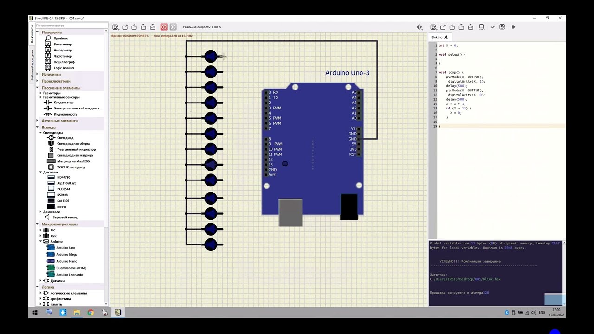This screenshot has height=334, width=594.
Task: Select Arduino Mega in the component tree
Action: click(x=66, y=254)
